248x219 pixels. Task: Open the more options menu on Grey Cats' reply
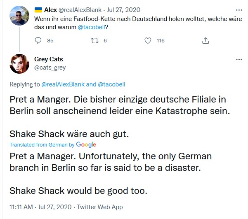tap(239, 59)
